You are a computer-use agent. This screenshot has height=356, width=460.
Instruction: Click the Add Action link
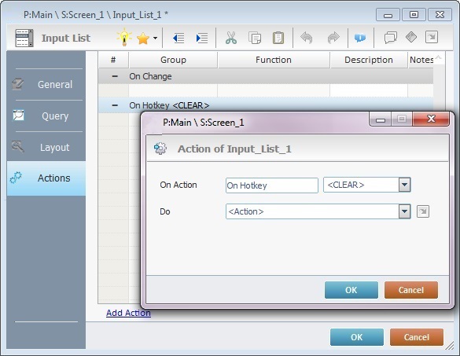pos(128,313)
